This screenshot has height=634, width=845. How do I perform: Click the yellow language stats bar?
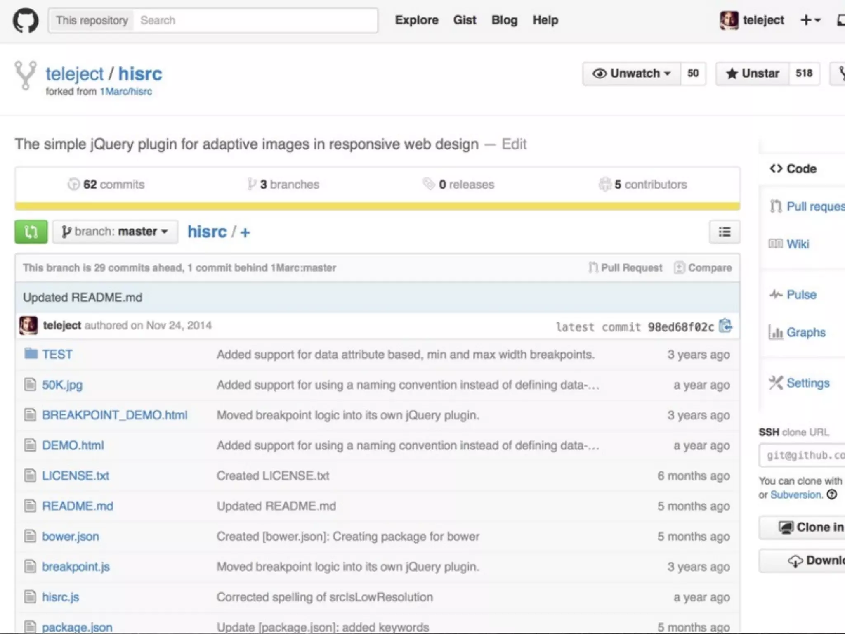(377, 206)
